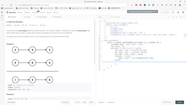Click the thumbs-up like icon

15,25
